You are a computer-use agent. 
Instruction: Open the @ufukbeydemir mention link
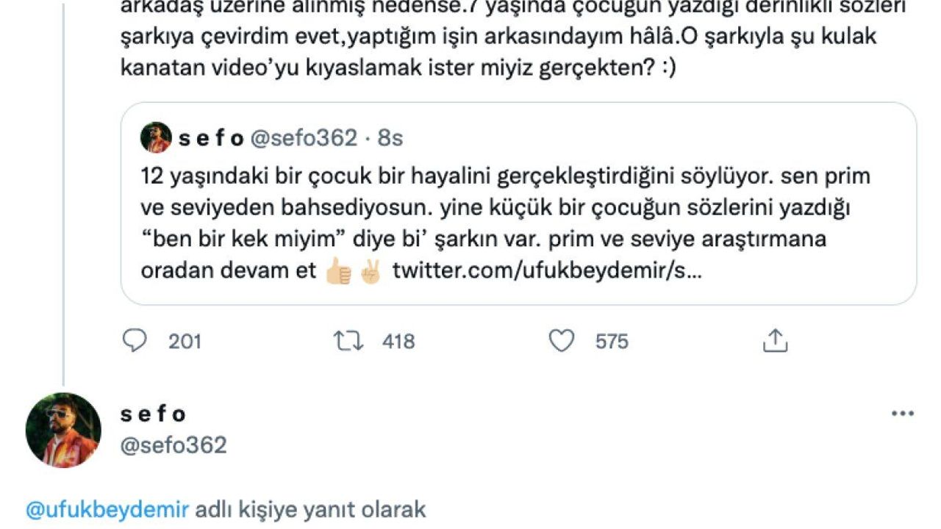tap(107, 509)
